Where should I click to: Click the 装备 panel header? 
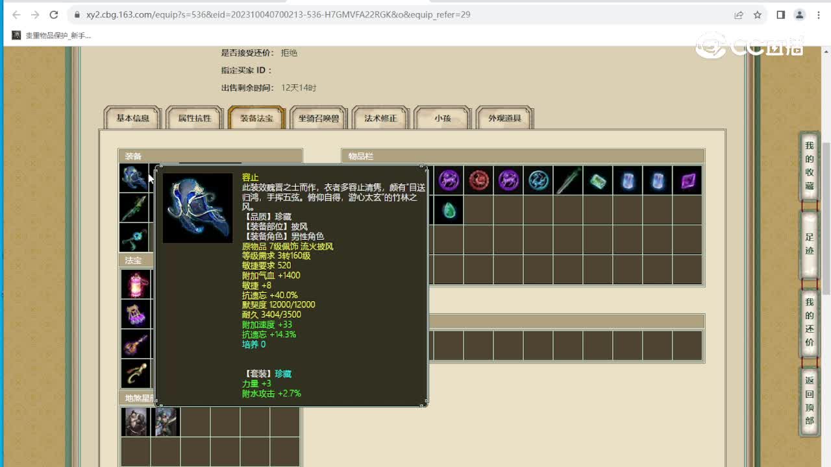[x=210, y=156]
